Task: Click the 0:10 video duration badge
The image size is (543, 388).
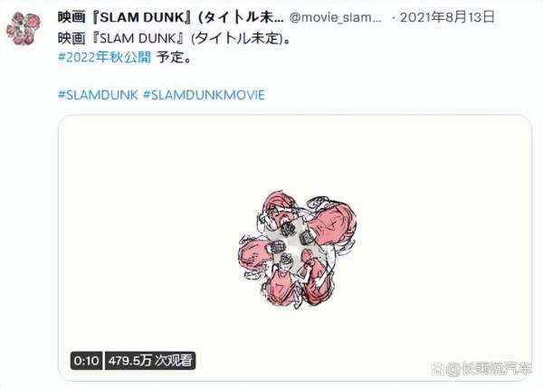Action: (x=86, y=361)
